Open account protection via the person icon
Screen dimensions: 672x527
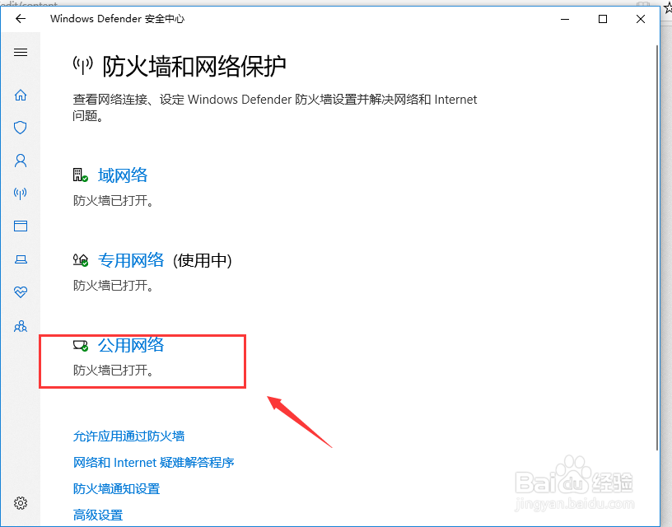(x=21, y=161)
